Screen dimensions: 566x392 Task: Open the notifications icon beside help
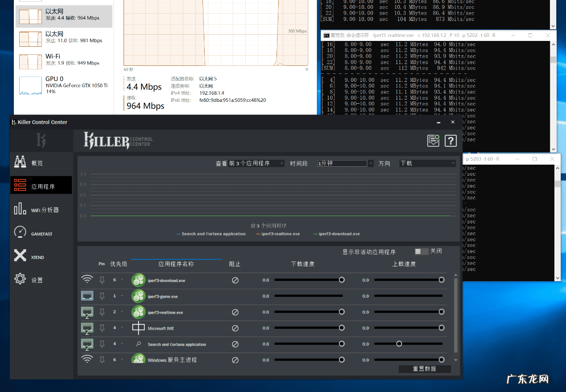click(x=433, y=141)
